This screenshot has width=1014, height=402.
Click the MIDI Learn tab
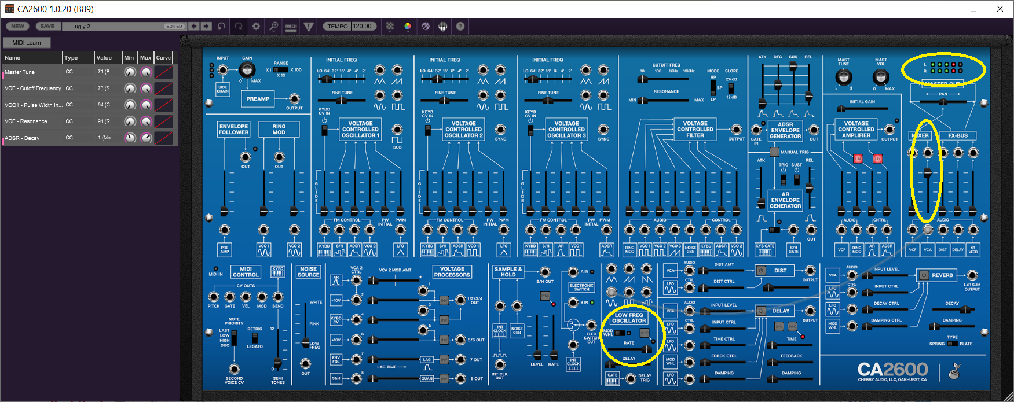[27, 42]
